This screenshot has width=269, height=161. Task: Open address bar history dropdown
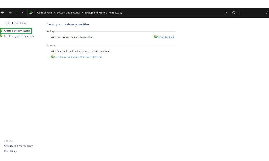click(x=226, y=13)
